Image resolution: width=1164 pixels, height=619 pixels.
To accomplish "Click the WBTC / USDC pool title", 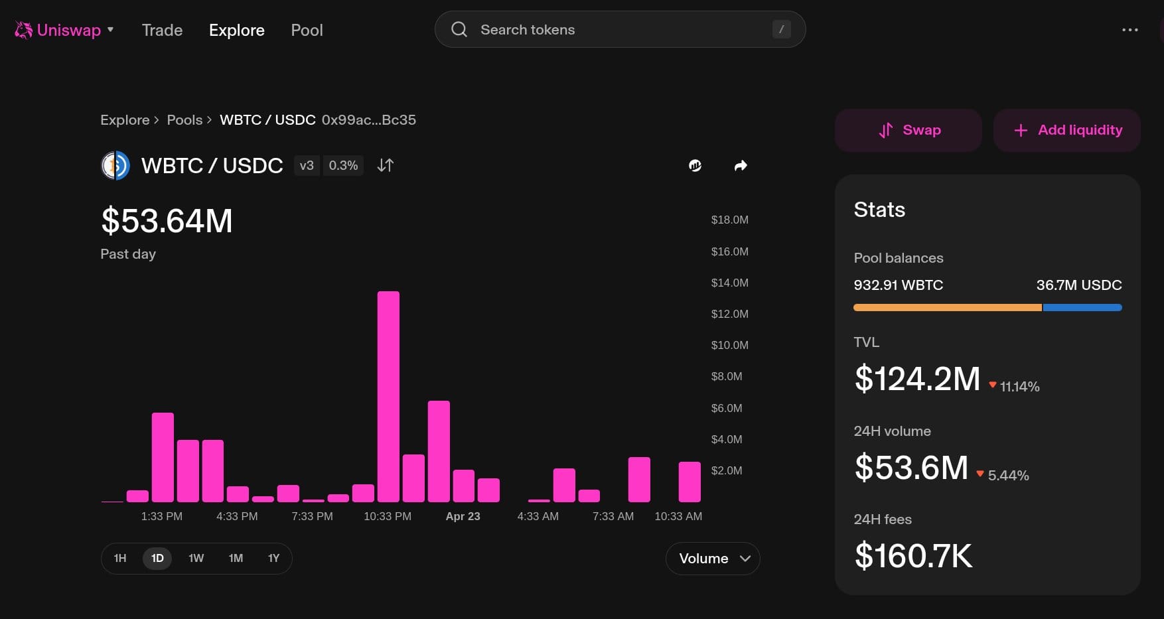I will coord(212,165).
